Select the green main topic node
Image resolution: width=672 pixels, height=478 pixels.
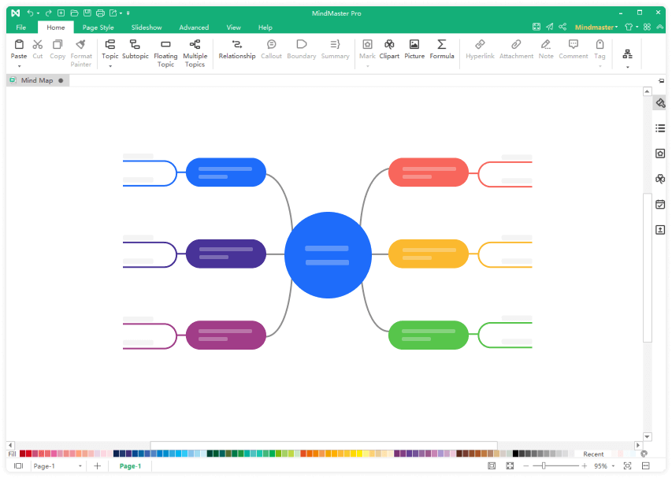point(429,335)
